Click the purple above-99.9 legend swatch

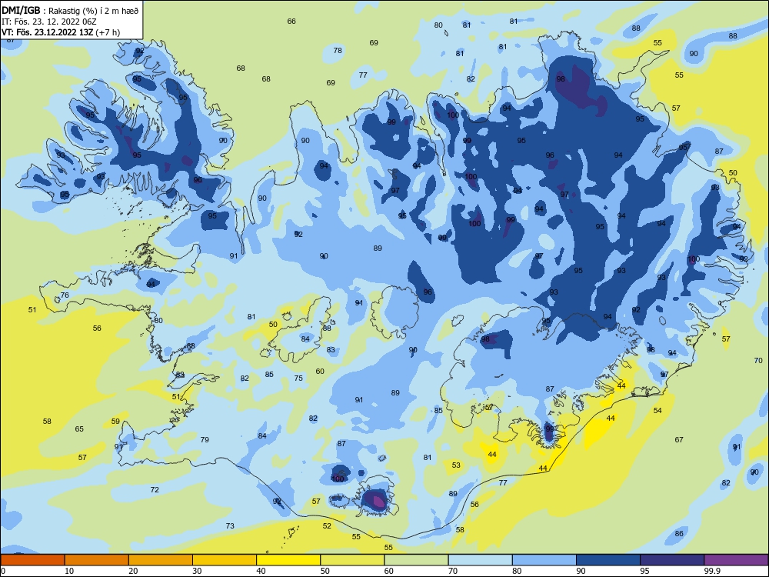pos(736,560)
